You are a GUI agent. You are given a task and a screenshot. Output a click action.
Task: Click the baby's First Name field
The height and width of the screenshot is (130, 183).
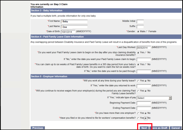click(74, 21)
